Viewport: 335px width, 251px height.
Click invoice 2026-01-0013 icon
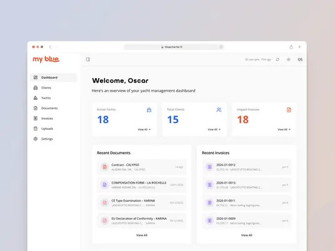pos(209,185)
